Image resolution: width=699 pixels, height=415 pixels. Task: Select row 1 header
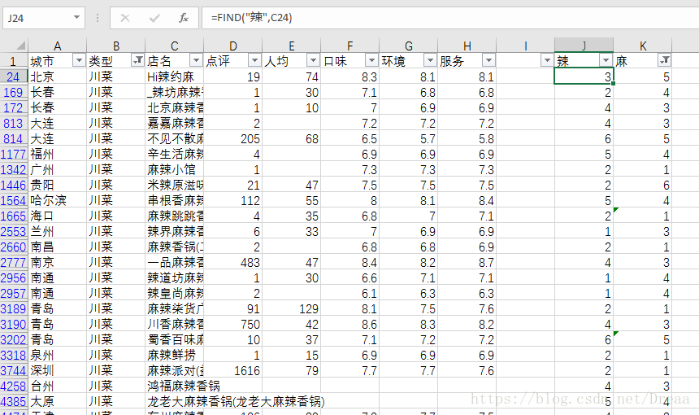coord(14,61)
